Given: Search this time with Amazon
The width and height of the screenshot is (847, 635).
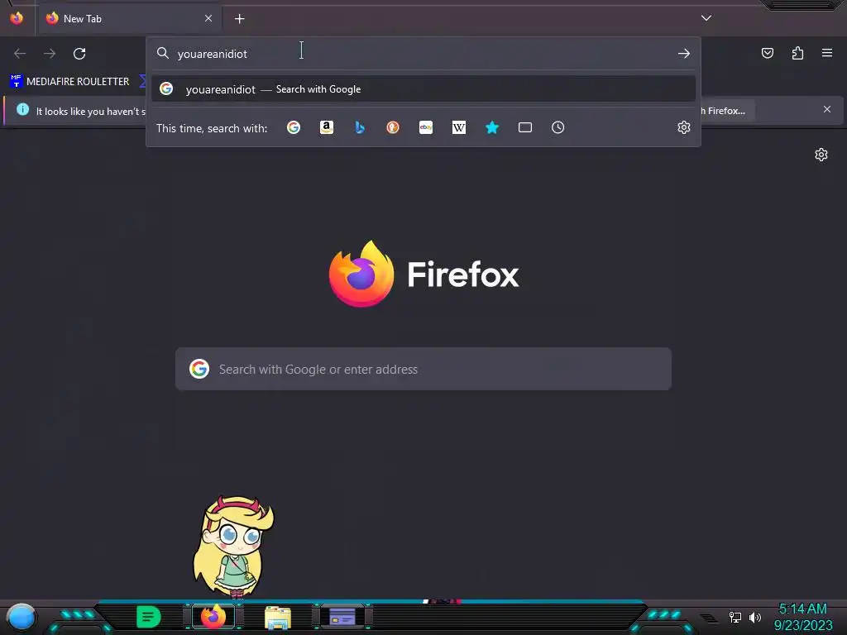Looking at the screenshot, I should pyautogui.click(x=326, y=127).
